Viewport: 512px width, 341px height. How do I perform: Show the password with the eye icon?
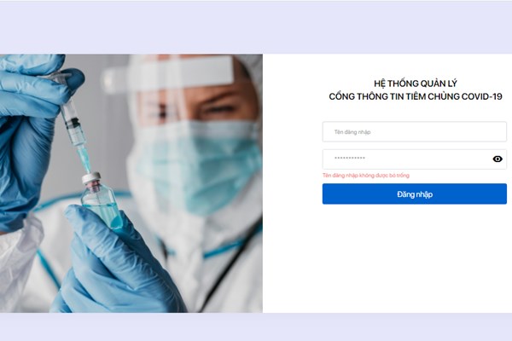tap(497, 159)
